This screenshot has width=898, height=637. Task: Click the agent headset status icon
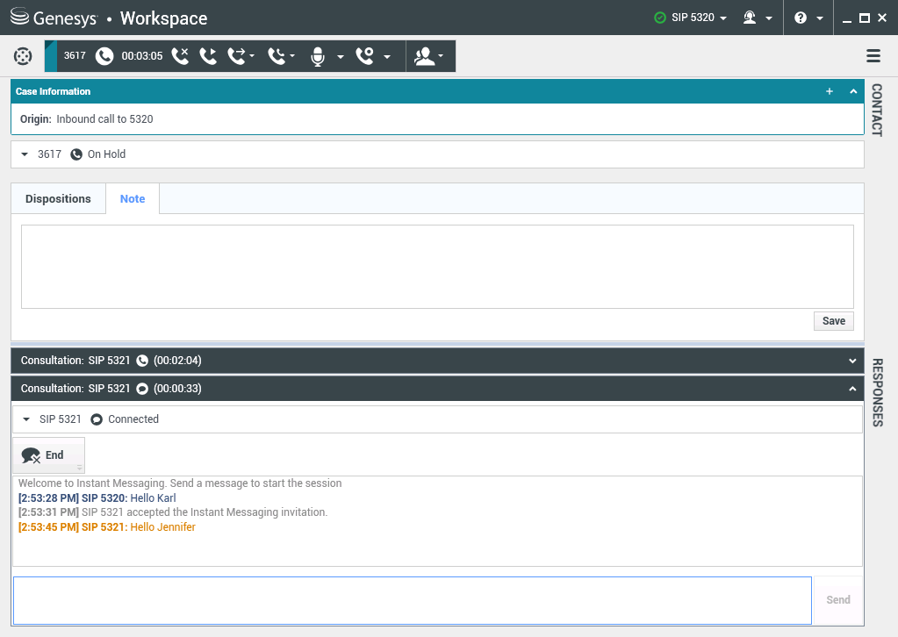tap(749, 18)
